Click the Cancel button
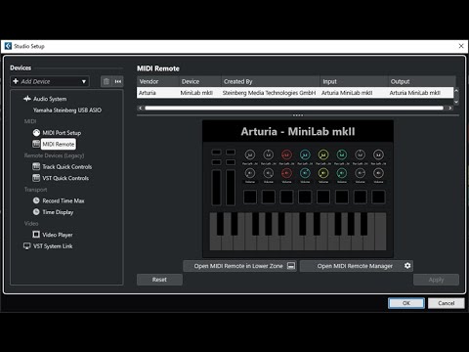The height and width of the screenshot is (352, 469). click(x=447, y=303)
